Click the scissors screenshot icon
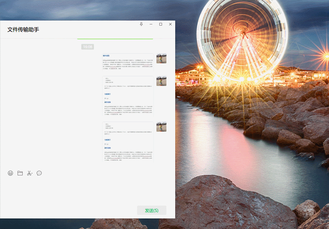Viewport: 329px width, 229px height. 29,173
